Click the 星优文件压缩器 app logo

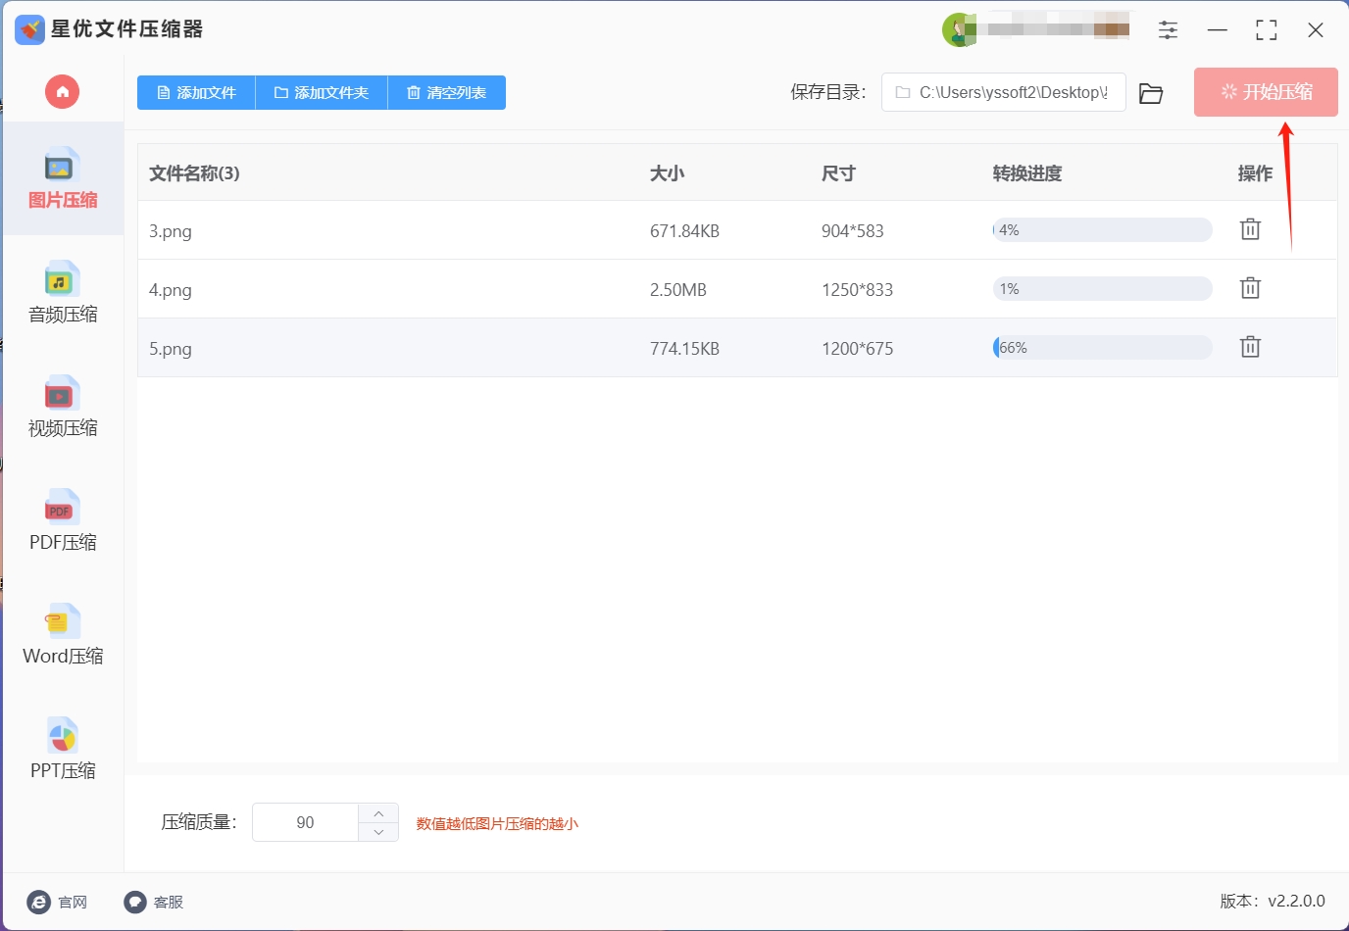point(29,29)
